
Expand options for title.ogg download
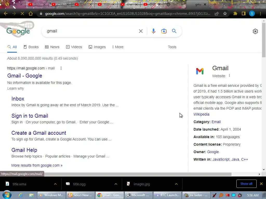116,184
